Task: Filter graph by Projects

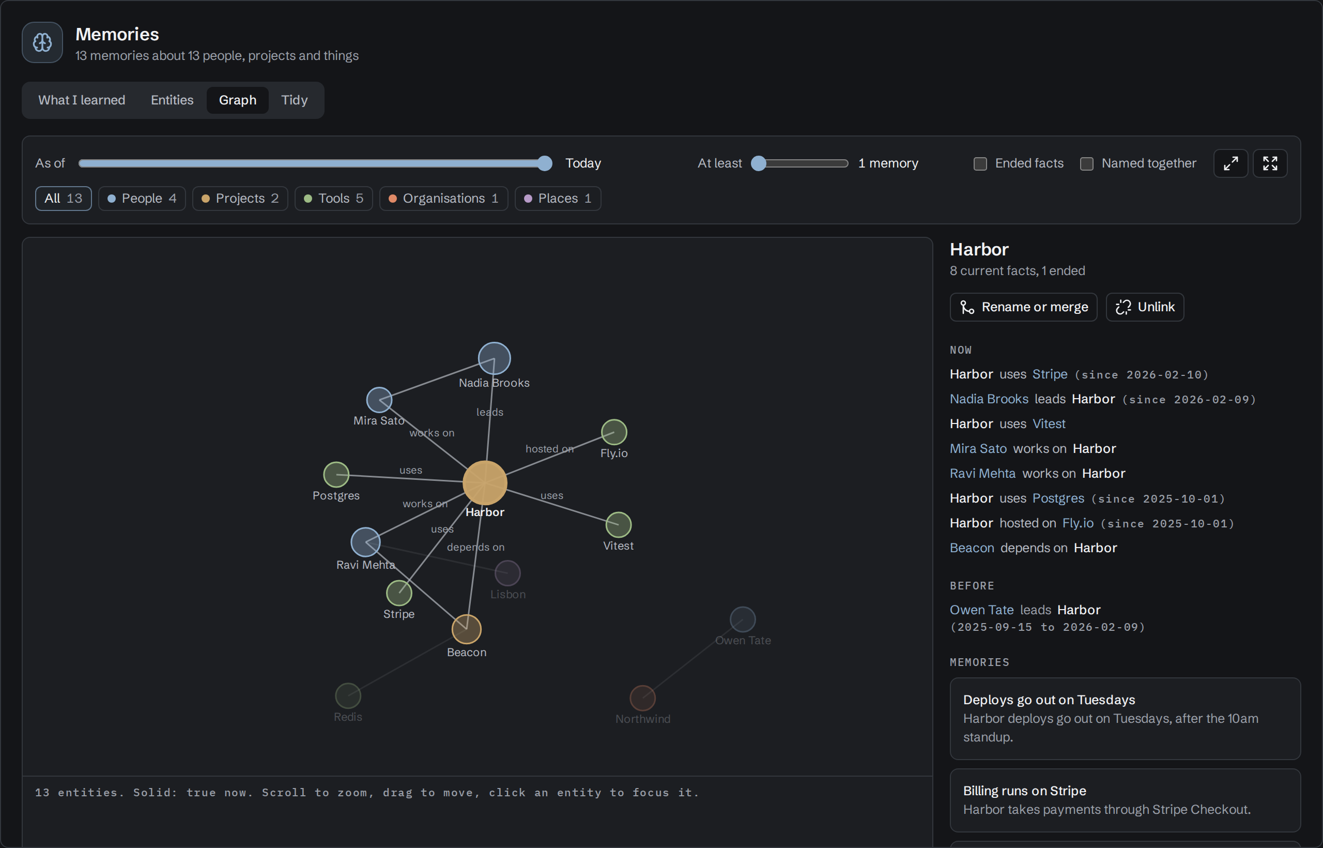Action: coord(240,198)
